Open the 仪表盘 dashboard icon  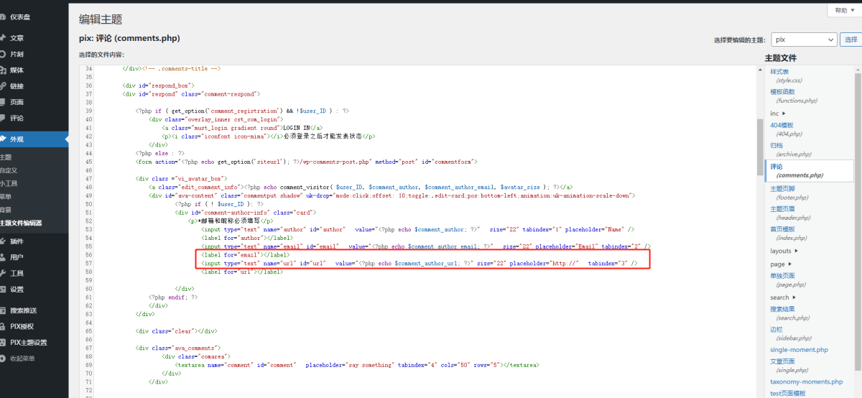4,17
